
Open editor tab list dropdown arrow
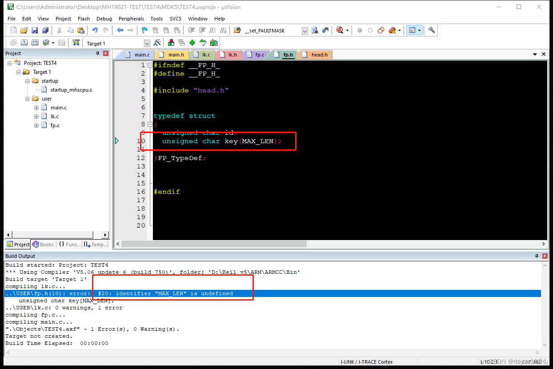[x=535, y=54]
